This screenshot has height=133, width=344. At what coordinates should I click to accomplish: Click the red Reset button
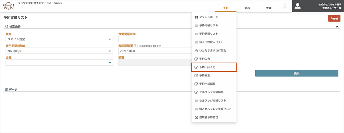[334, 18]
